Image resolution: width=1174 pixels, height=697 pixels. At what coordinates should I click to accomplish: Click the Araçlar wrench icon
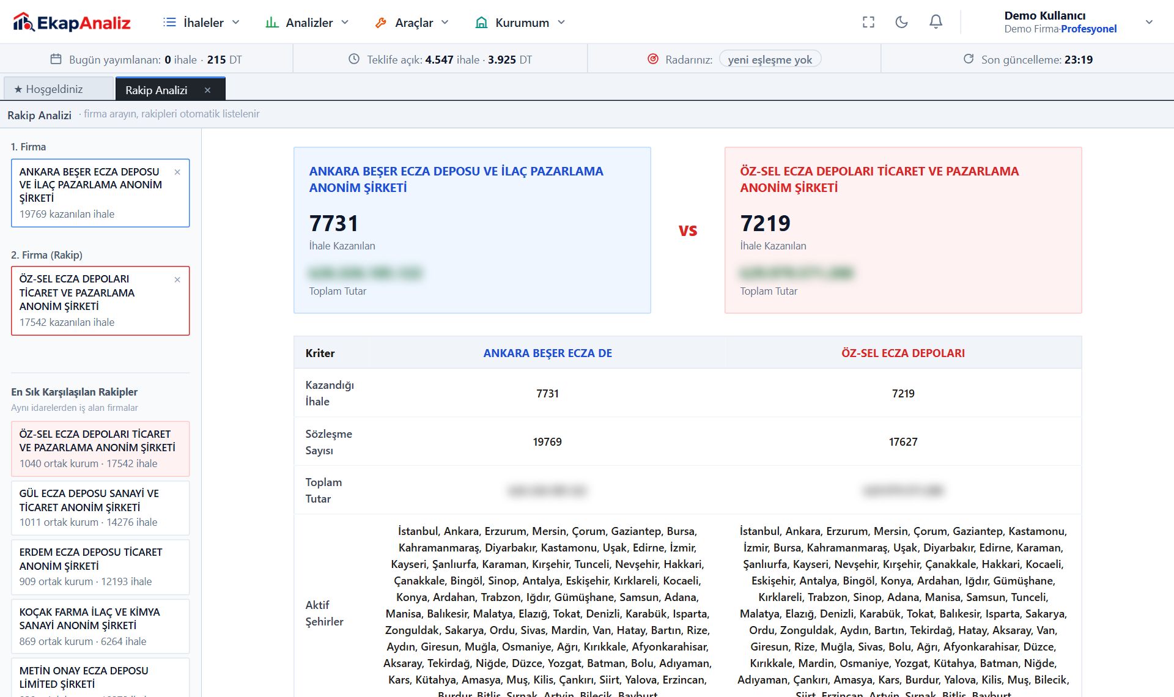point(381,23)
